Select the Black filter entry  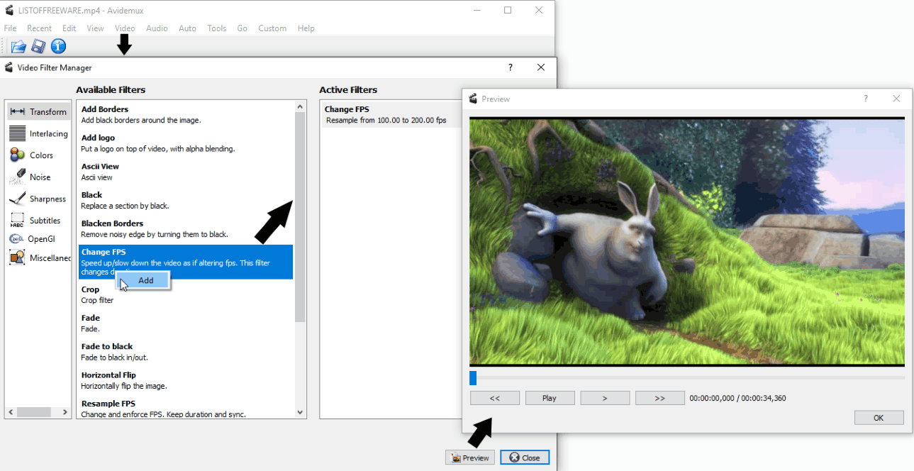[185, 200]
